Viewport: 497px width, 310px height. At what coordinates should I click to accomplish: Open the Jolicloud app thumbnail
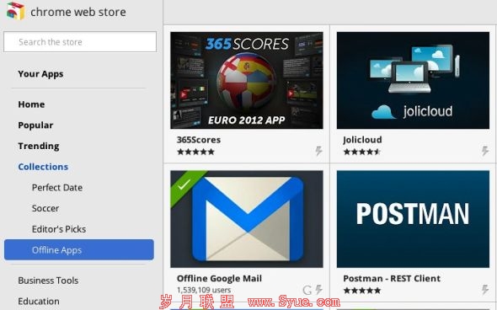[413, 80]
